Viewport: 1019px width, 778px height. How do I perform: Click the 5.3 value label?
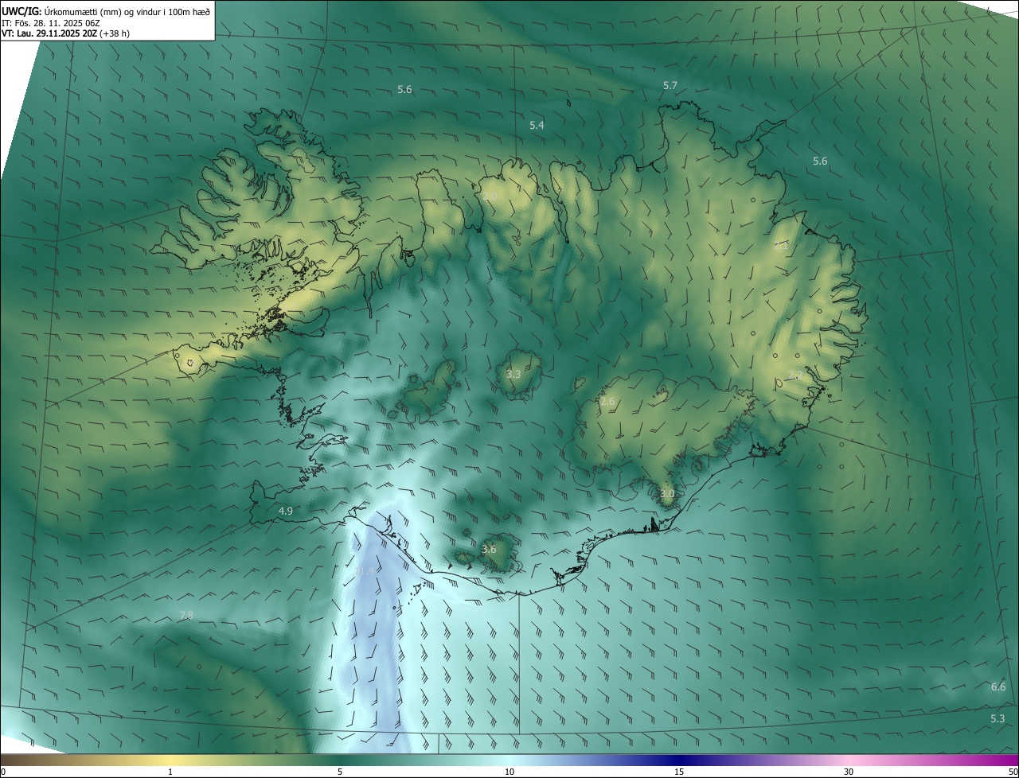coord(998,718)
